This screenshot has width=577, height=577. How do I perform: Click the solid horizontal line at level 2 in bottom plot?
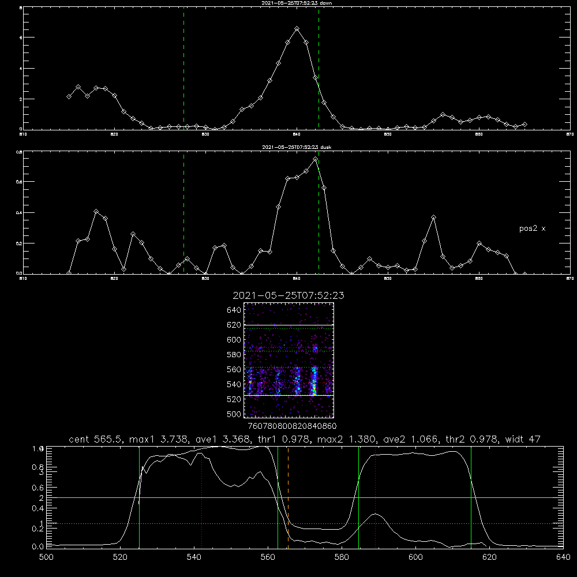[x=305, y=497]
